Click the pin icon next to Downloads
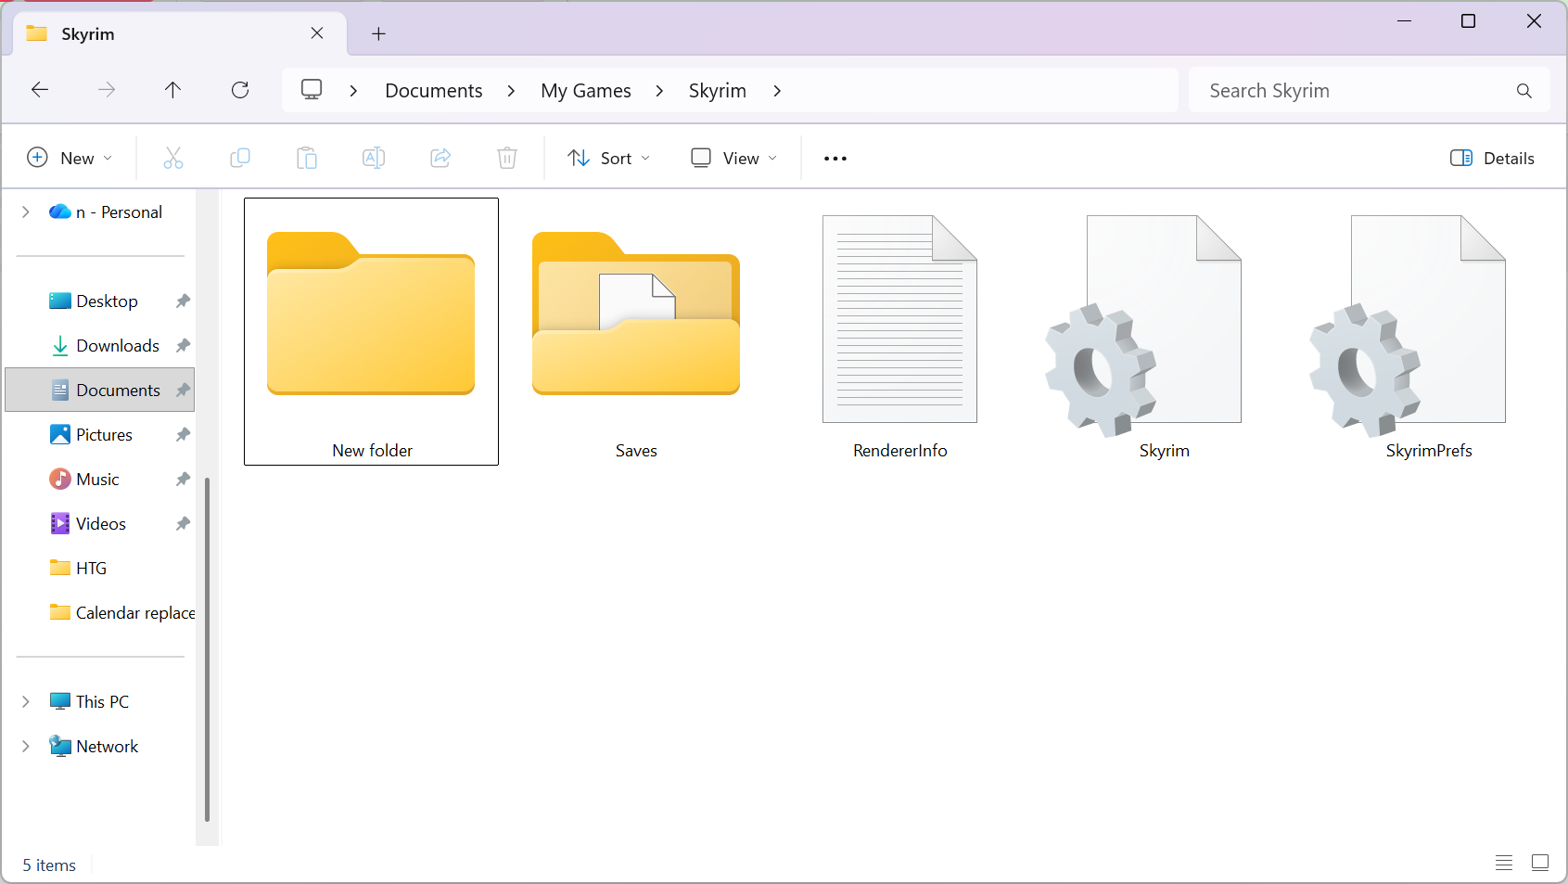This screenshot has height=884, width=1568. 183,345
